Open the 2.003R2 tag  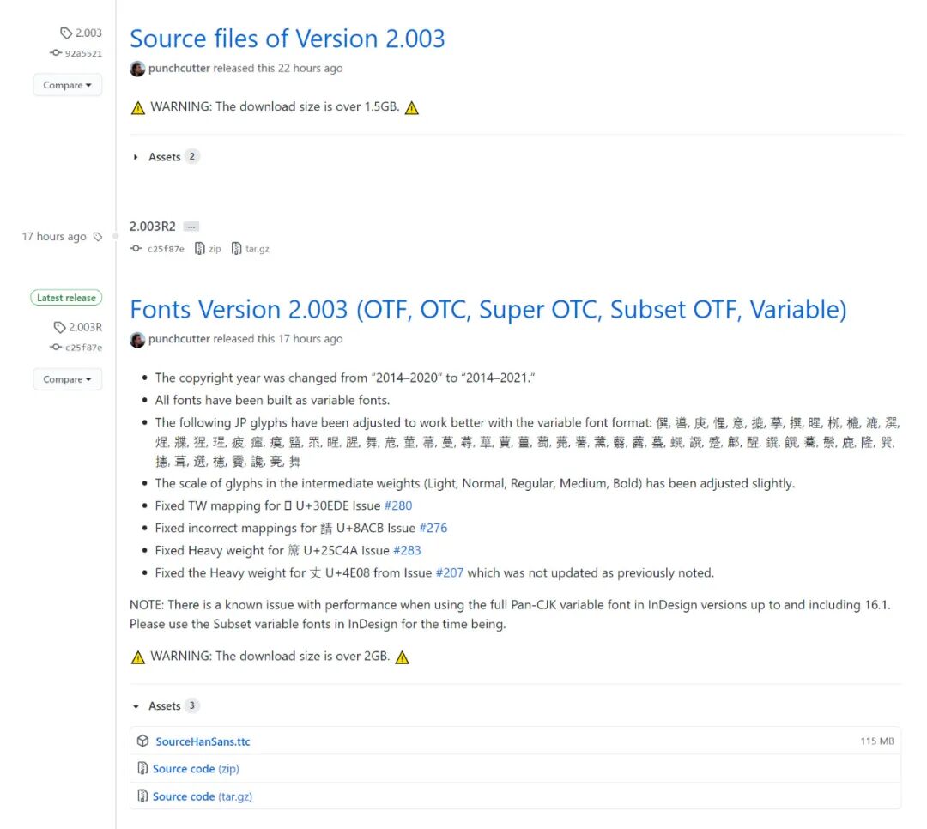pos(153,227)
